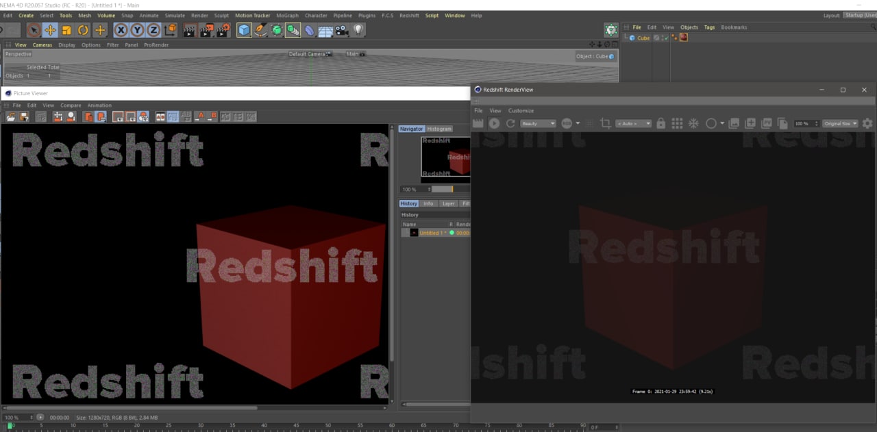Viewport: 877px width, 432px height.
Task: Toggle Redshift bucket grid icon
Action: point(677,123)
